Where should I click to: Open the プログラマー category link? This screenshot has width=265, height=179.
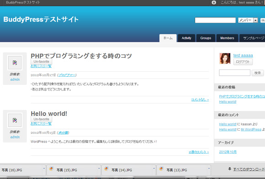pos(67,75)
